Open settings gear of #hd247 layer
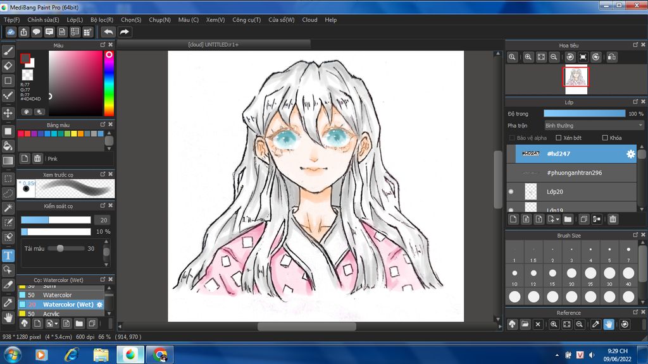This screenshot has width=648, height=364. [631, 154]
